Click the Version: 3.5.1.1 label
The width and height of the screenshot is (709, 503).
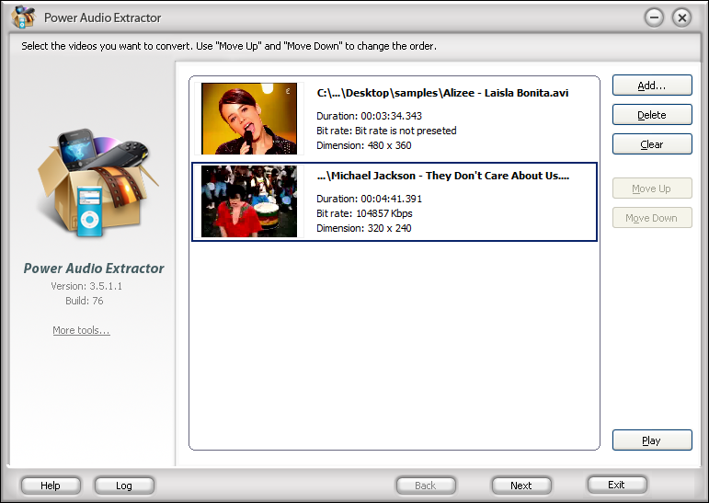(x=86, y=286)
